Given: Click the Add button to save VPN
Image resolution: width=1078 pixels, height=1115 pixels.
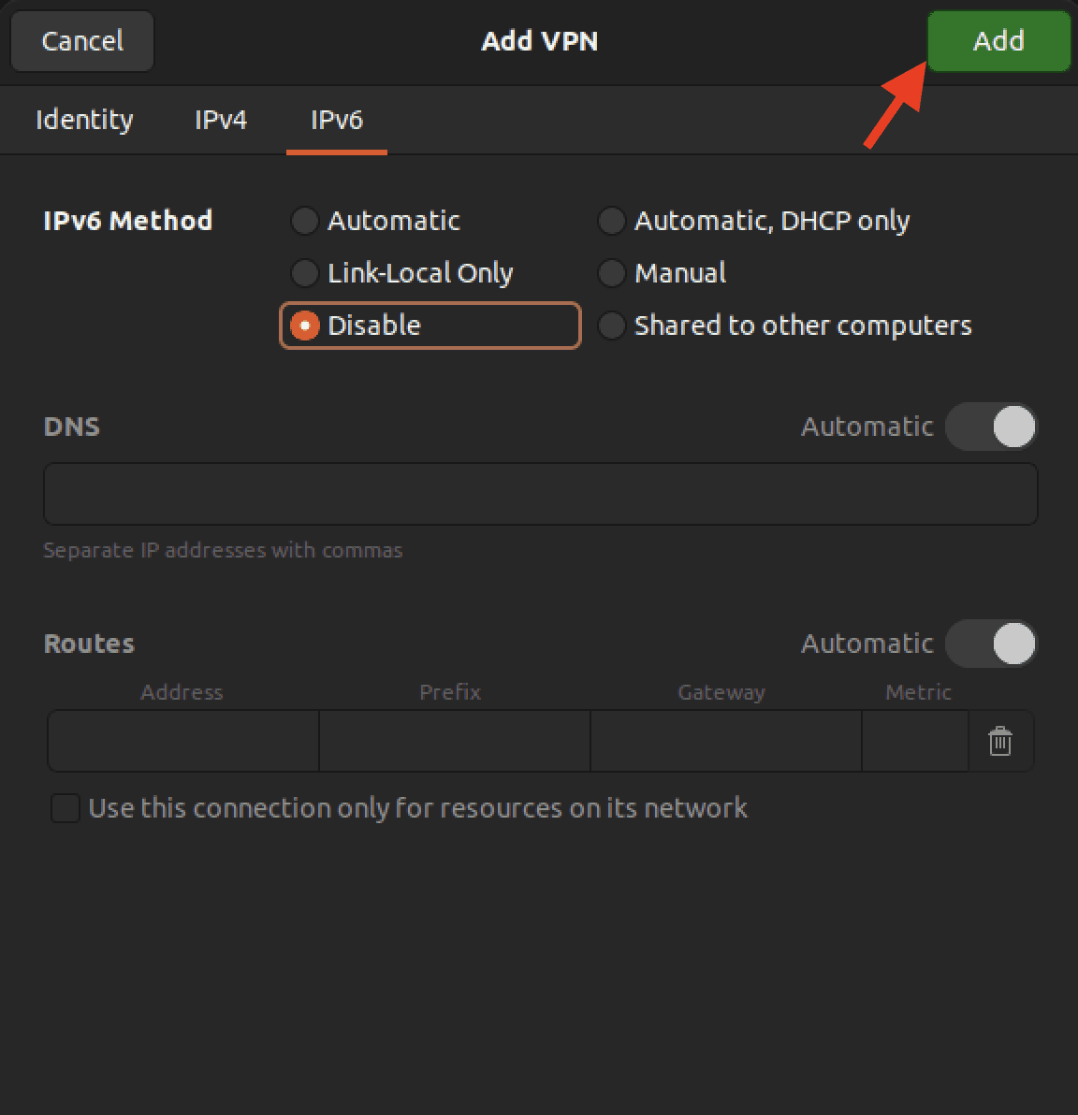Looking at the screenshot, I should tap(998, 41).
